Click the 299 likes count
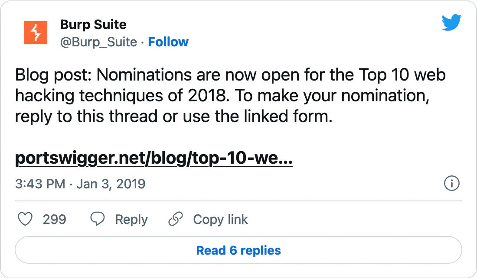Viewport: 477px width, 278px height. pos(55,220)
